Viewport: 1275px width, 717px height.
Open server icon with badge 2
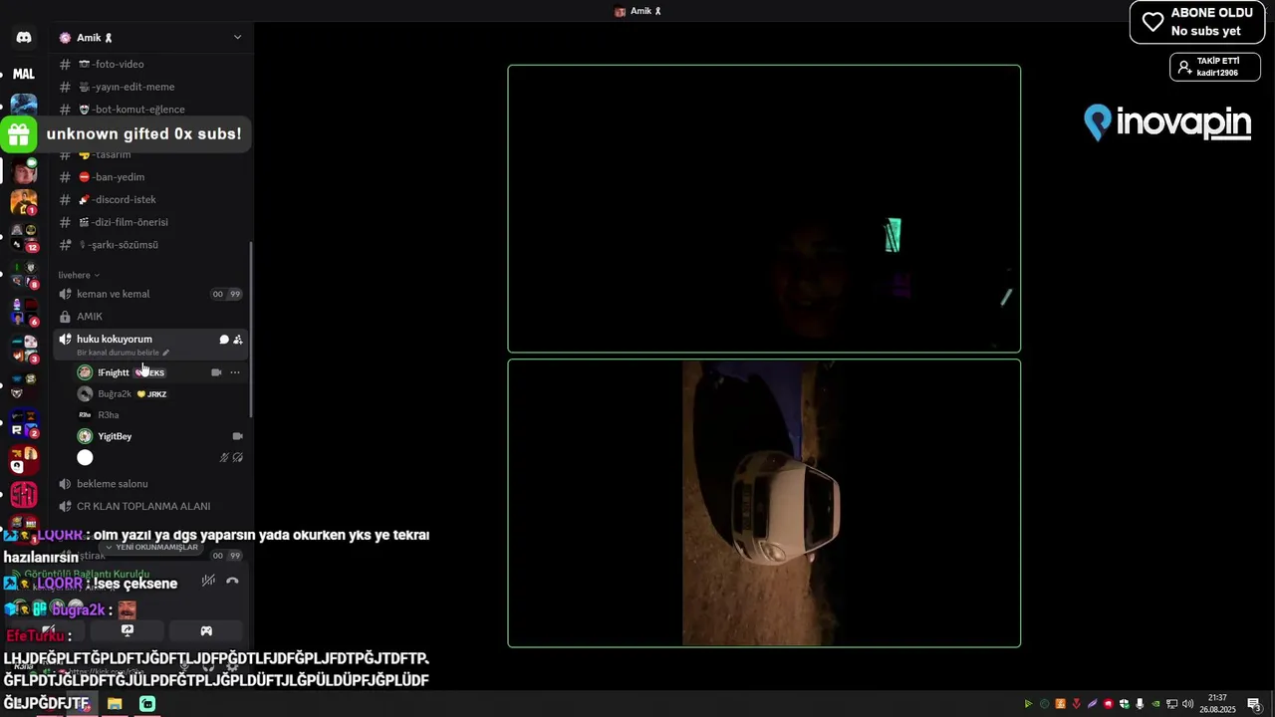(x=24, y=423)
